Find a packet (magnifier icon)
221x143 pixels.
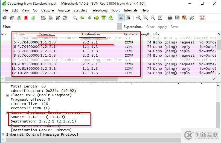(x=75, y=18)
